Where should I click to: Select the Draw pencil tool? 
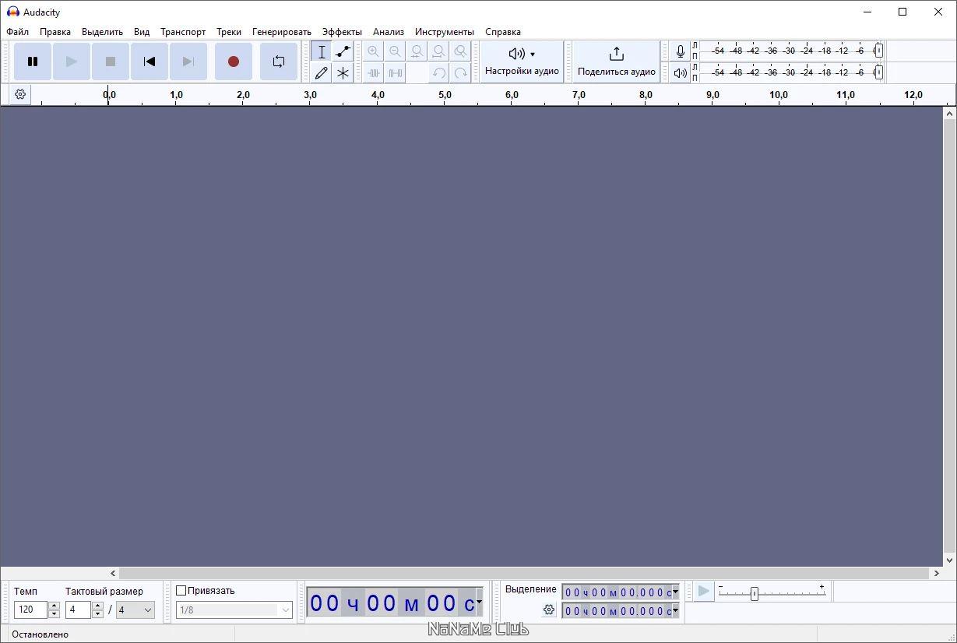[322, 72]
